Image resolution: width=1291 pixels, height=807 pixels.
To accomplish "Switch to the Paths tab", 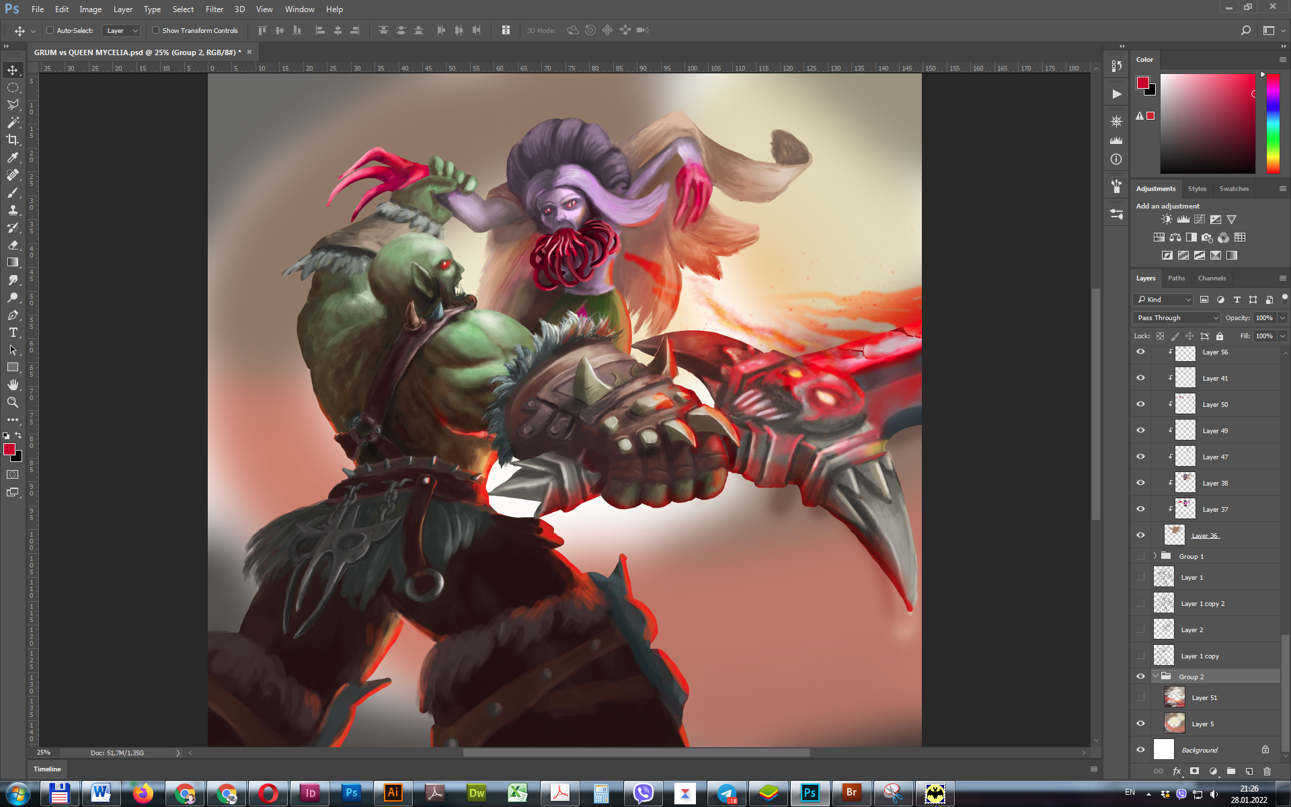I will click(x=1176, y=278).
